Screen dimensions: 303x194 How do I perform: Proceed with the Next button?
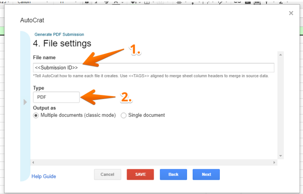(x=206, y=175)
